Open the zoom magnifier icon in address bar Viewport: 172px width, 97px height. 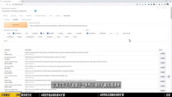coord(140,4)
